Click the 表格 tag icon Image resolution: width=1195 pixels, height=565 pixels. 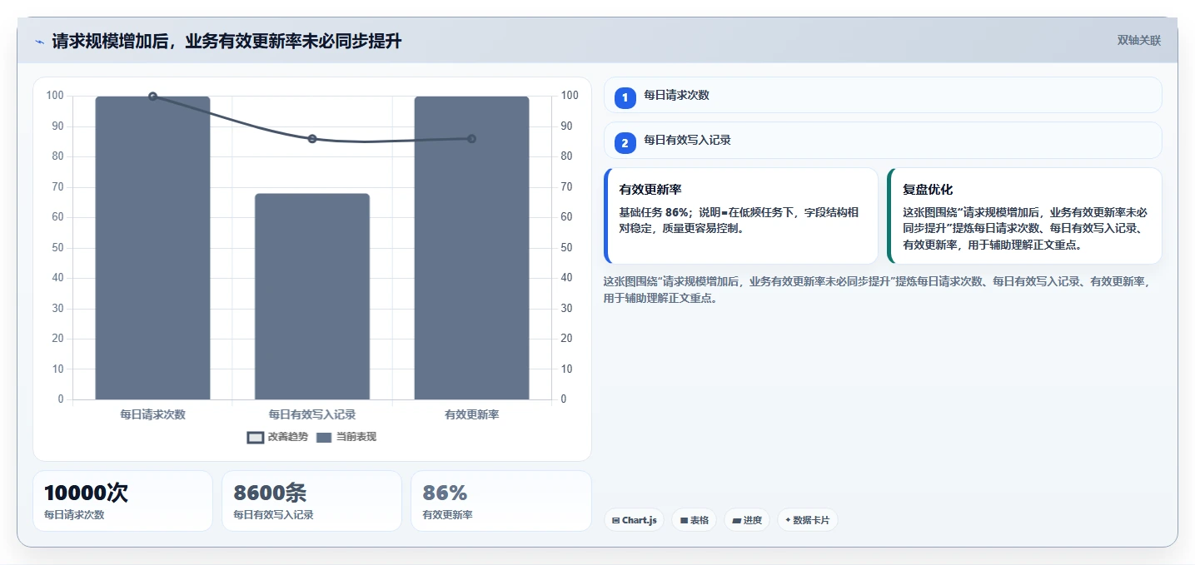pyautogui.click(x=684, y=521)
